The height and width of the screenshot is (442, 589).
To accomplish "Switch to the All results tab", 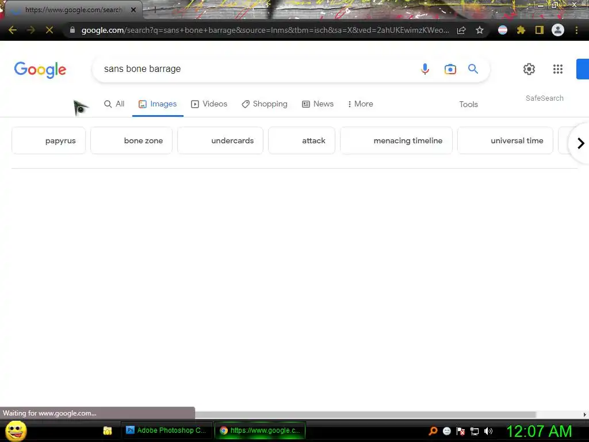I will [x=114, y=104].
